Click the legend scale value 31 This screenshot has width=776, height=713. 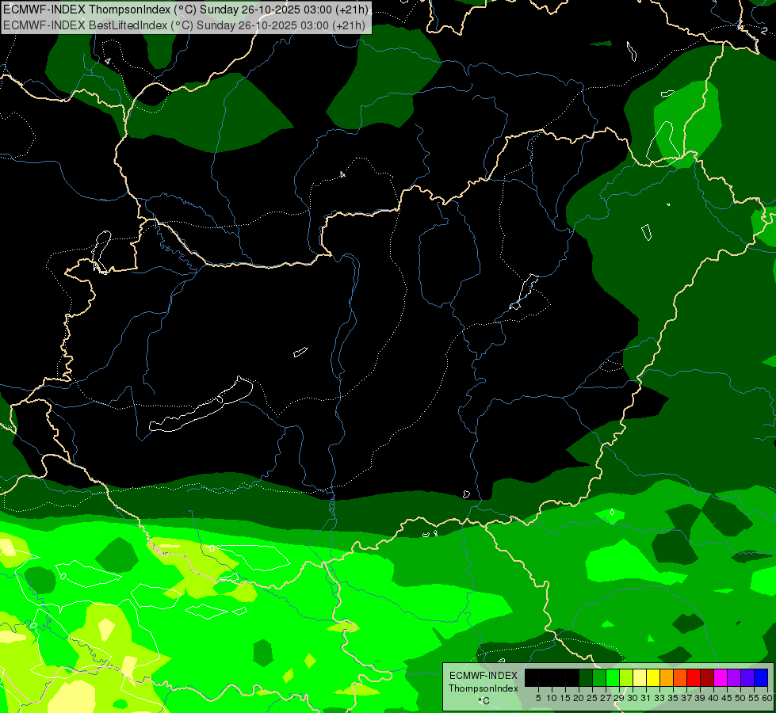pos(646,698)
